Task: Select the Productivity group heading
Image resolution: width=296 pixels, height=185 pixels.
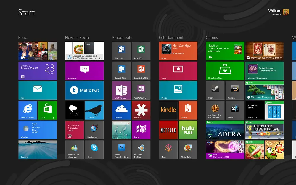Action: [122, 38]
